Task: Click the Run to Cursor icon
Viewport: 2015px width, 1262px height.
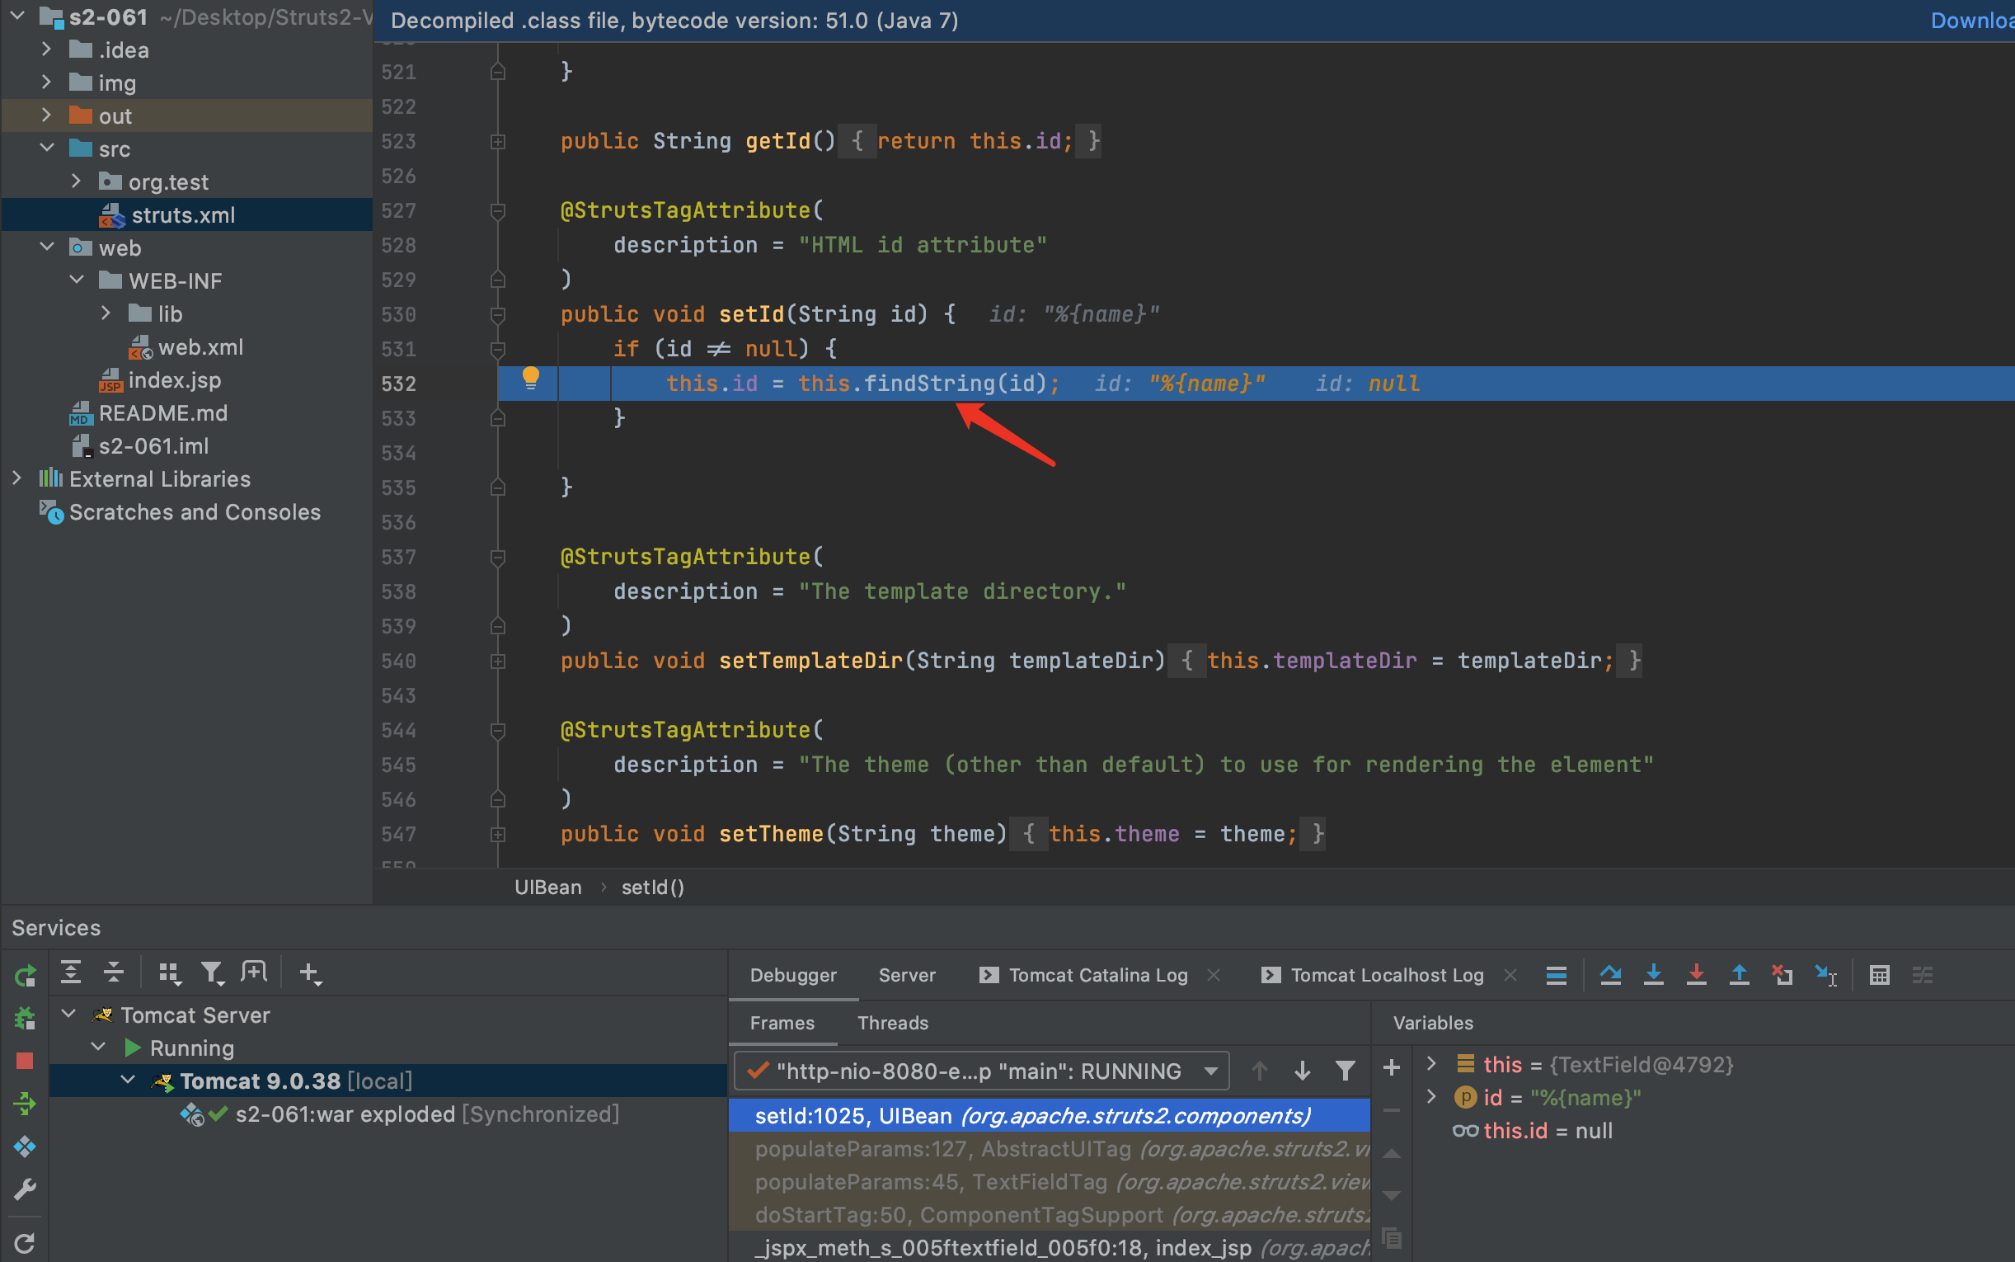Action: 1825,975
